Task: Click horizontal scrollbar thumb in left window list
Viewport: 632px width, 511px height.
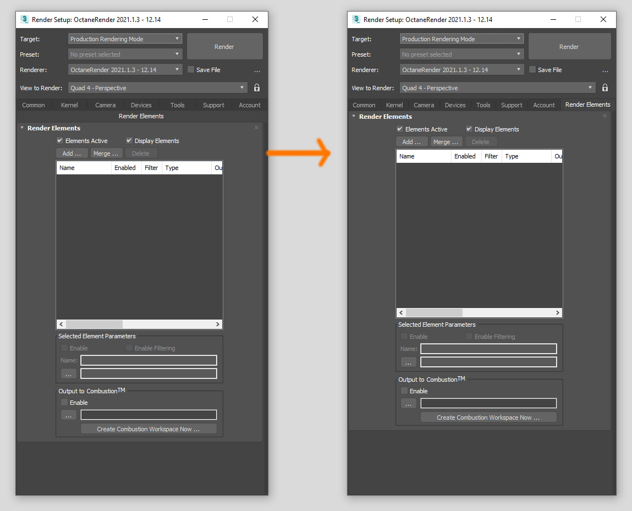Action: coord(94,324)
